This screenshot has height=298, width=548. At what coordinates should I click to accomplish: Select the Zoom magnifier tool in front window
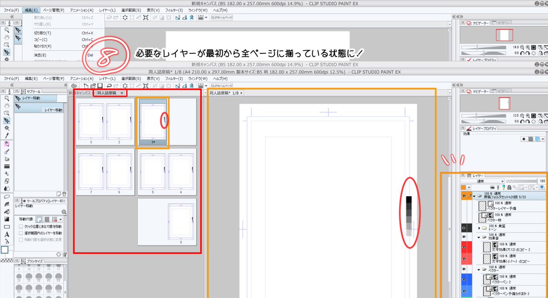click(7, 98)
